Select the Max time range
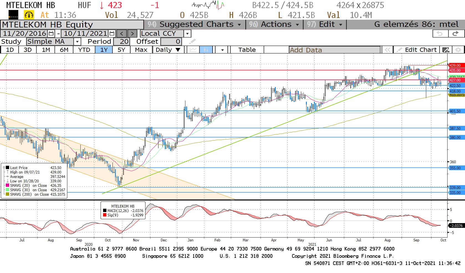The width and height of the screenshot is (465, 273). tap(141, 50)
